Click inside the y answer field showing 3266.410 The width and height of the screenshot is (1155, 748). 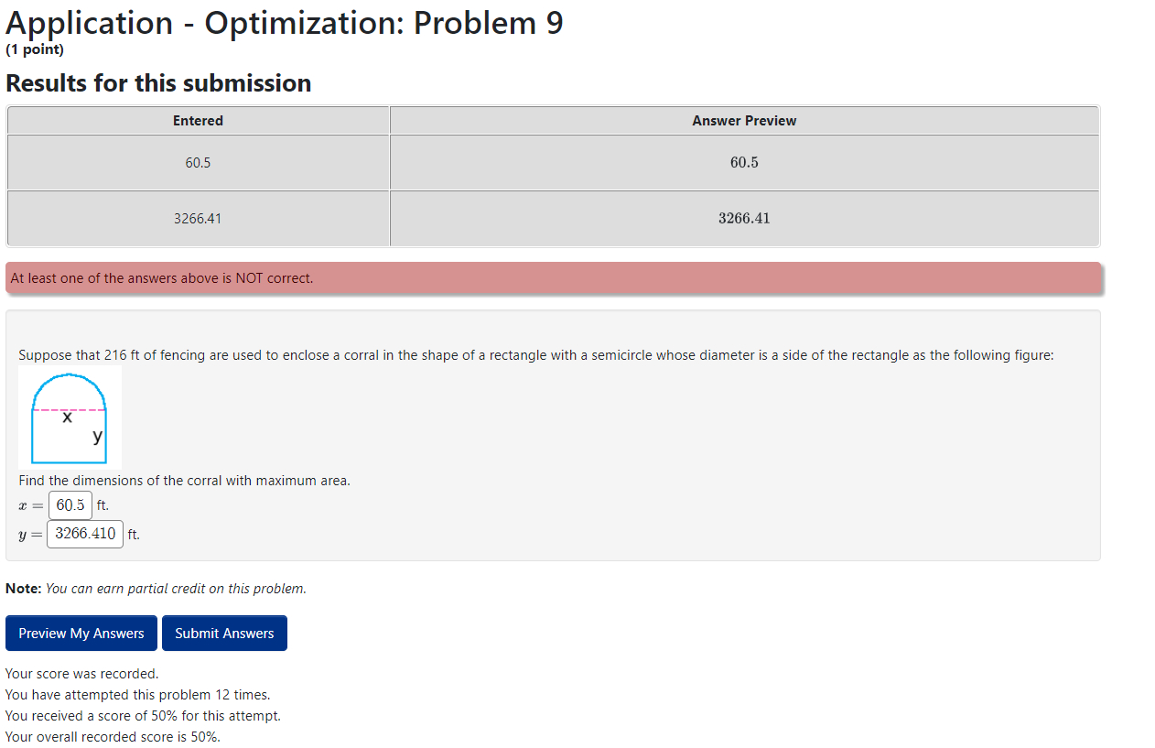click(84, 534)
